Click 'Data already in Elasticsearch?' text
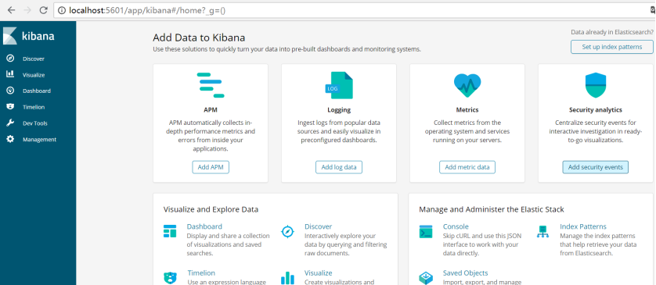This screenshot has width=656, height=285. tap(612, 32)
